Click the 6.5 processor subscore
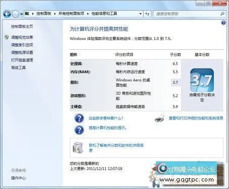This screenshot has height=189, width=229. 175,64
